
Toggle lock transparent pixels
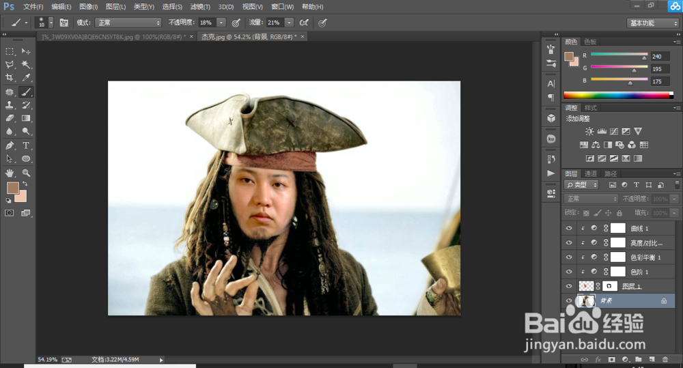[x=586, y=213]
